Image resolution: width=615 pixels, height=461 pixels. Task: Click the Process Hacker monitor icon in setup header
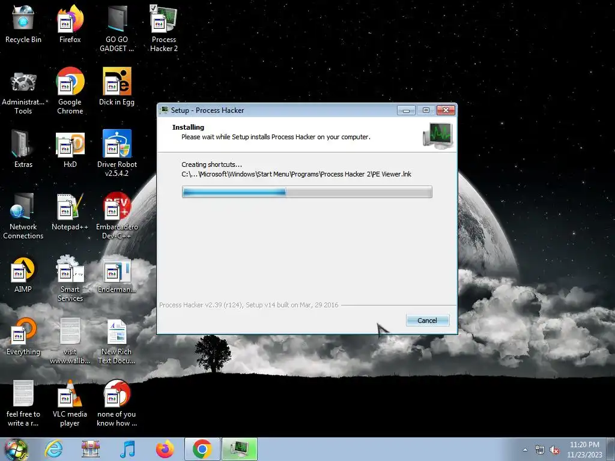tap(438, 135)
